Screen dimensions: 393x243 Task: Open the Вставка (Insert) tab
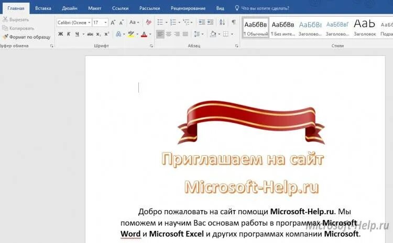[x=43, y=8]
